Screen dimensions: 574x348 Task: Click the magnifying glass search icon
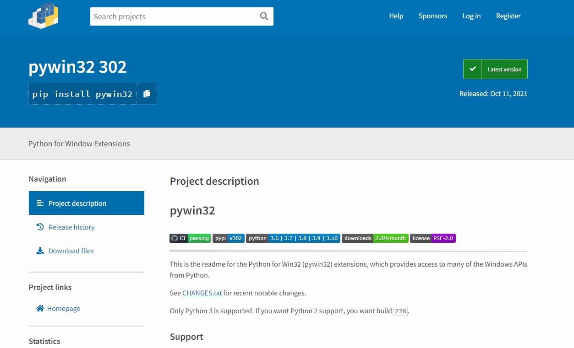[264, 16]
